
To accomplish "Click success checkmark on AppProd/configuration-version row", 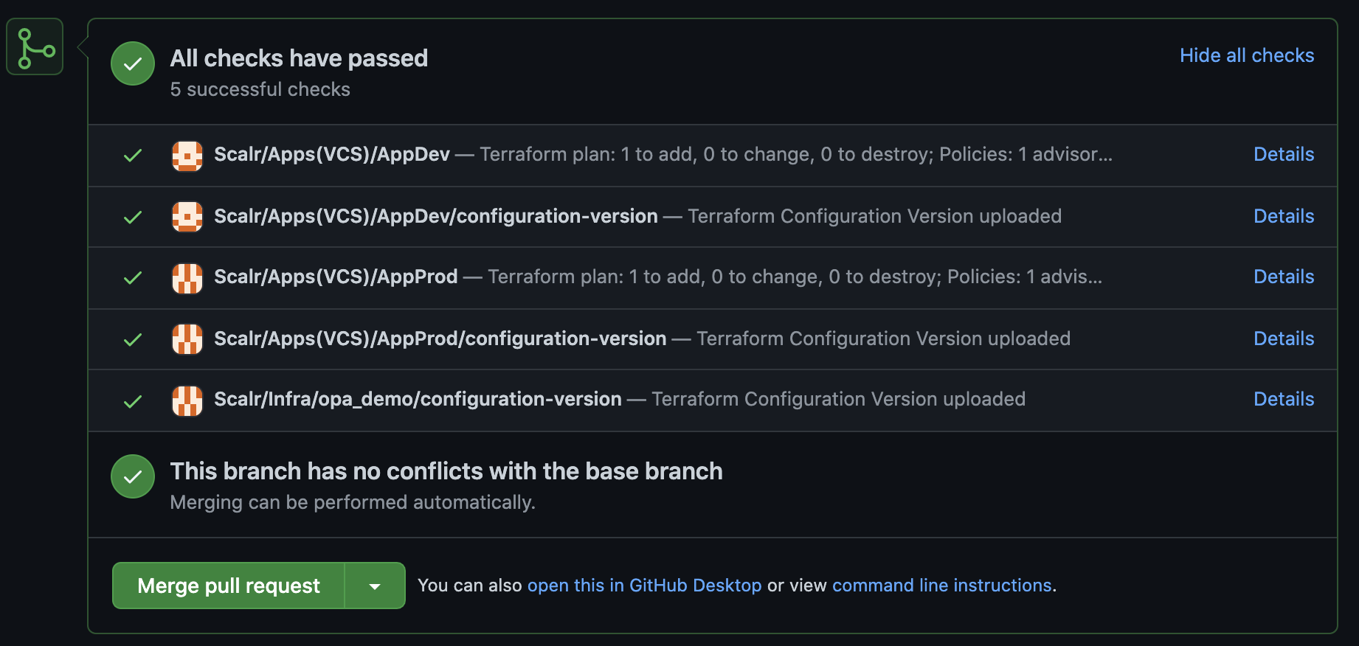I will (133, 339).
